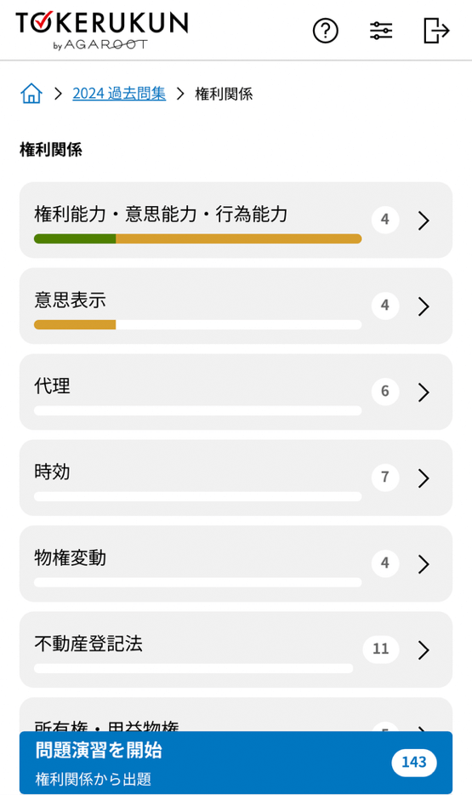The image size is (472, 795).
Task: Click the 4 count badge on 意思表示
Action: tap(385, 306)
